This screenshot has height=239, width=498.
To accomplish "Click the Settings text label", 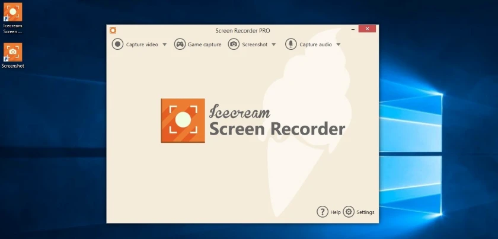I will tap(365, 212).
